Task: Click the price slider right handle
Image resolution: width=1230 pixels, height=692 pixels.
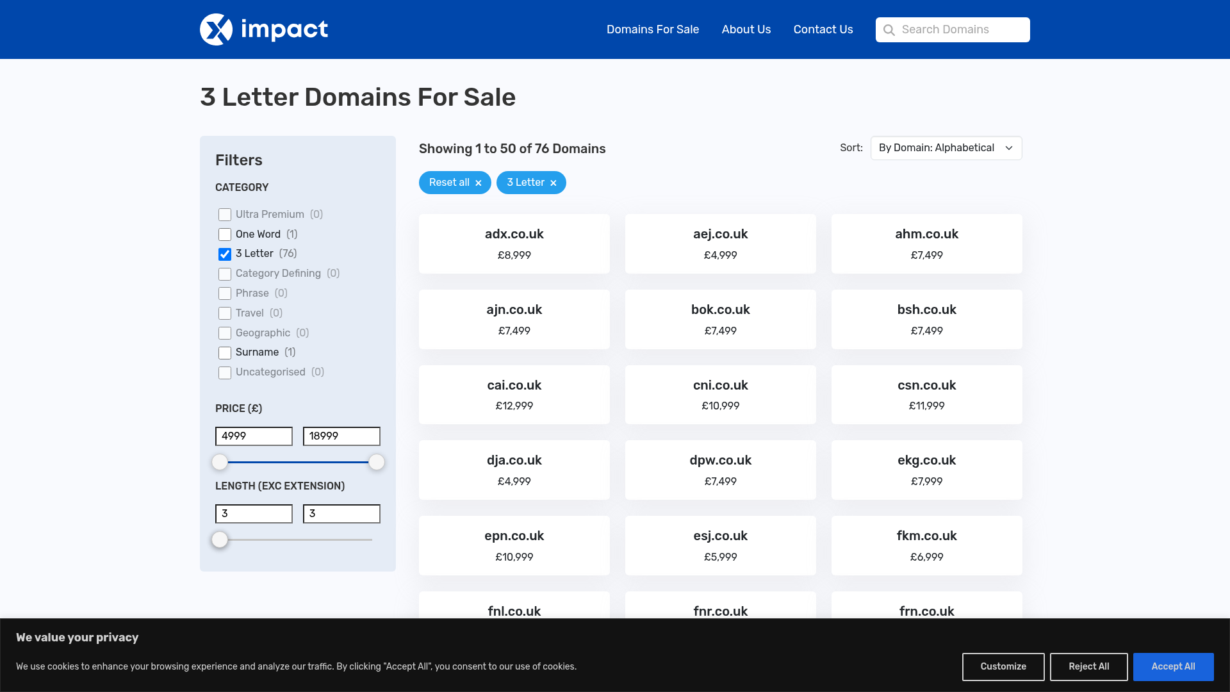Action: point(377,462)
